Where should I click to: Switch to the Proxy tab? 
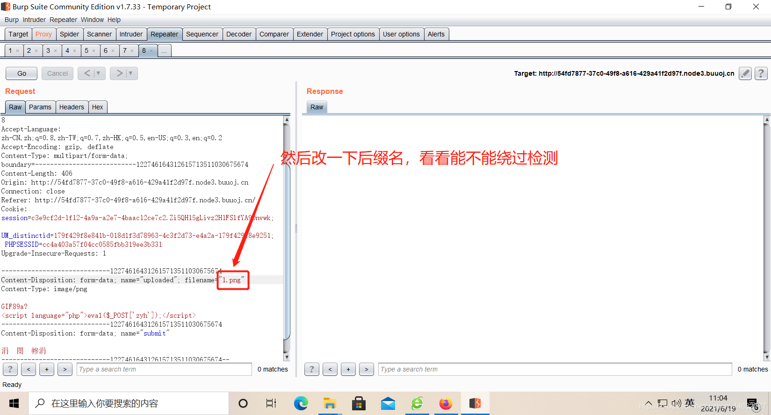[x=43, y=34]
